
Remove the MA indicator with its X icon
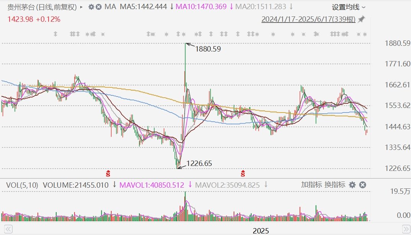coord(99,7)
